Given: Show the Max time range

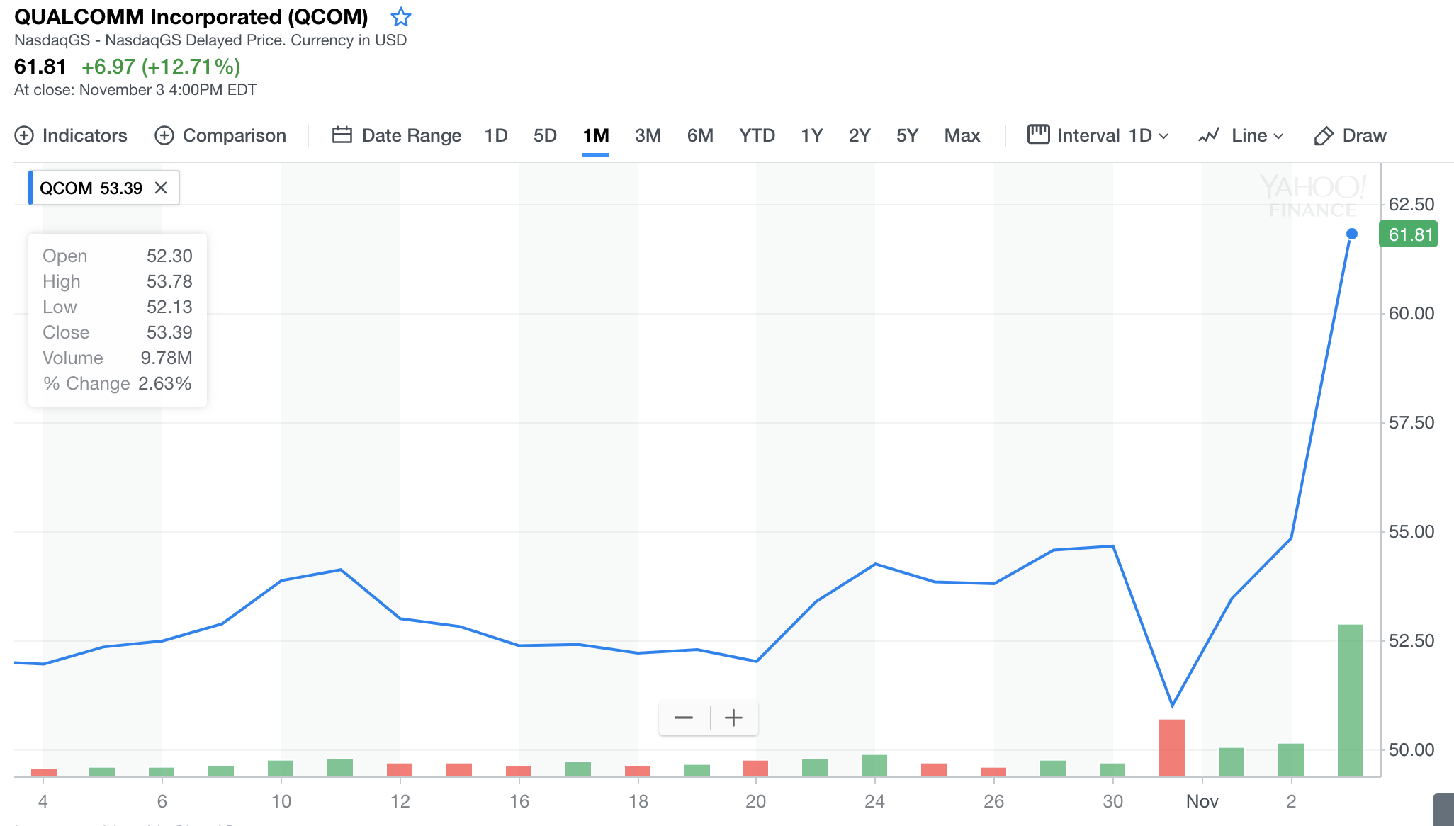Looking at the screenshot, I should point(962,135).
